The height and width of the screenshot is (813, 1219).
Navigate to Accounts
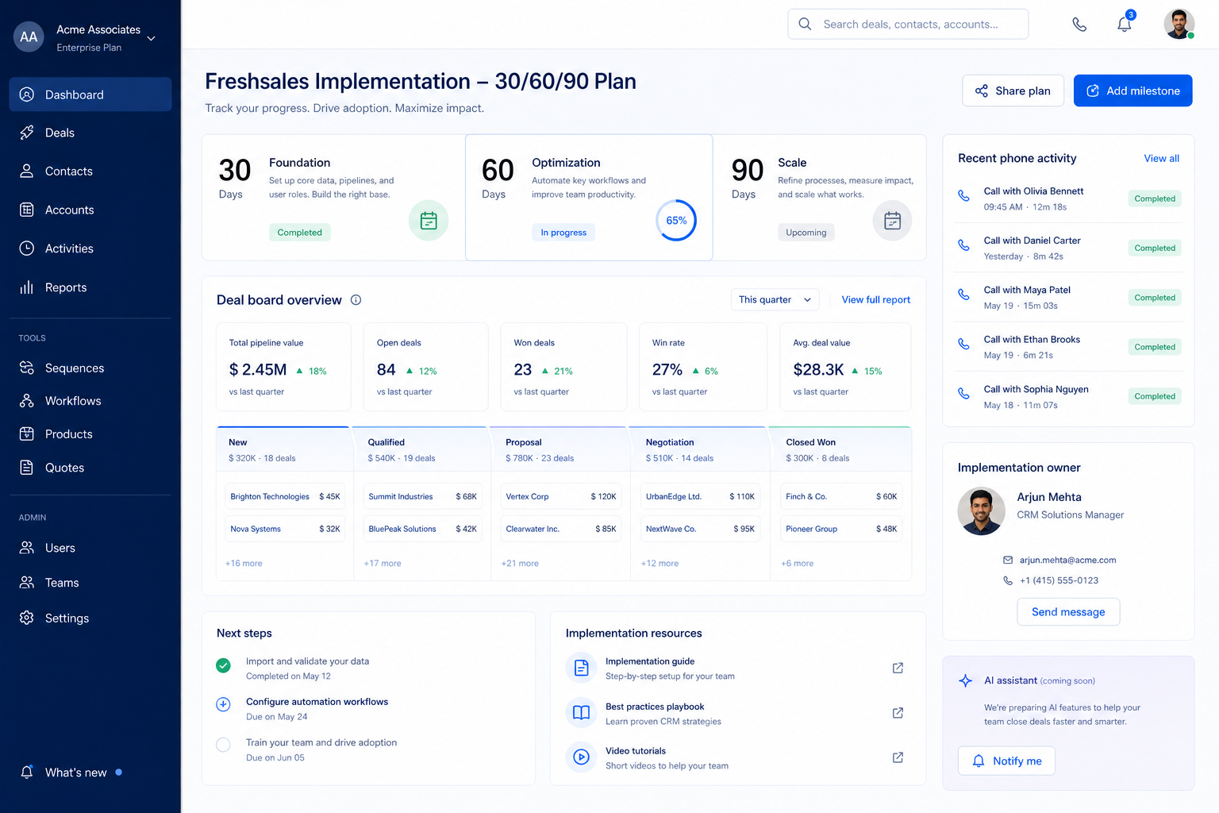[90, 210]
